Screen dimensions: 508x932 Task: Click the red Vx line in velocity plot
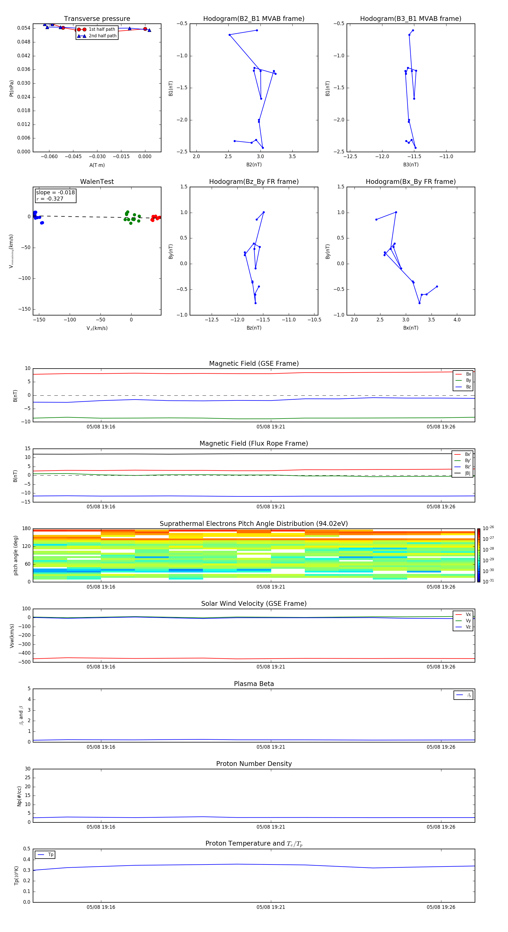pyautogui.click(x=254, y=658)
